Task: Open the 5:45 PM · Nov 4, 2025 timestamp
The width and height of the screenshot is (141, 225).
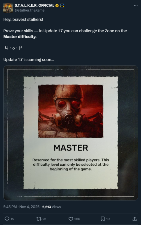Action: pyautogui.click(x=21, y=207)
